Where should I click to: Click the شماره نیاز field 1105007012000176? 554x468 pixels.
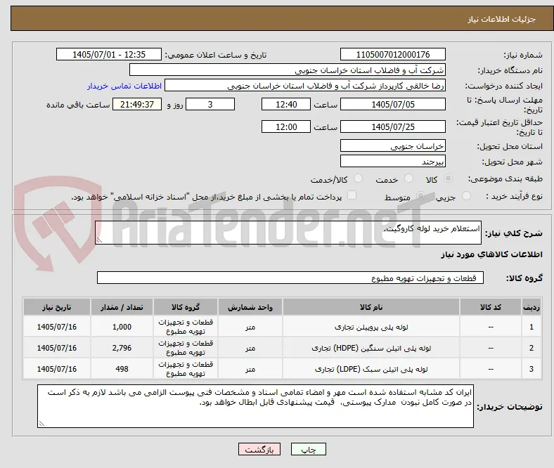[x=393, y=54]
